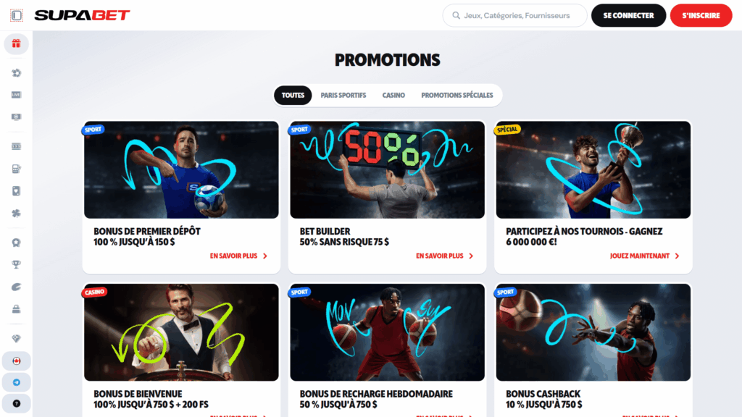Viewport: 742px width, 417px height.
Task: Open En savoir plus arrow for Bet Builder
Action: pos(444,256)
